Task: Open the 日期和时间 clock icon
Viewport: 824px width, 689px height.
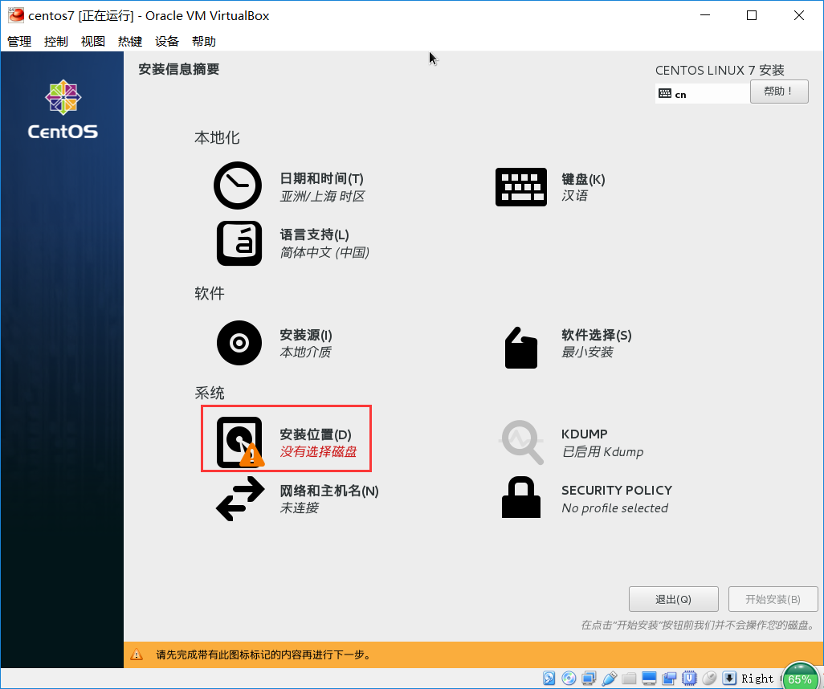Action: 238,185
